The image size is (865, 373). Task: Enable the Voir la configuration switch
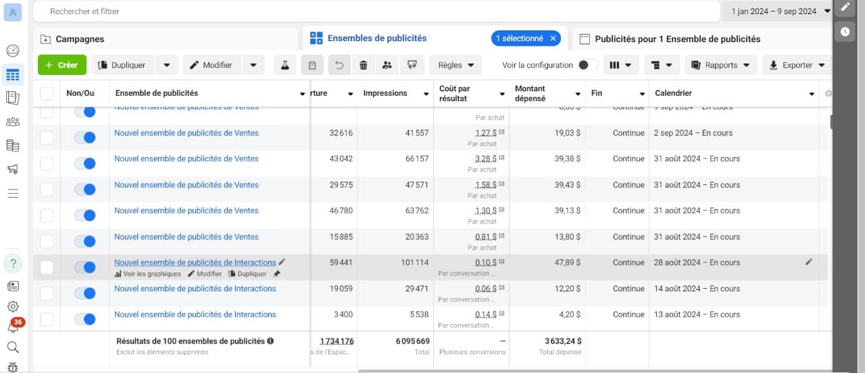(x=588, y=65)
